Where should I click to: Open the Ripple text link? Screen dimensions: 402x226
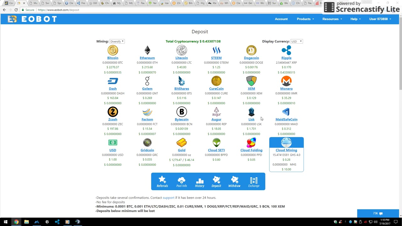[x=286, y=58]
